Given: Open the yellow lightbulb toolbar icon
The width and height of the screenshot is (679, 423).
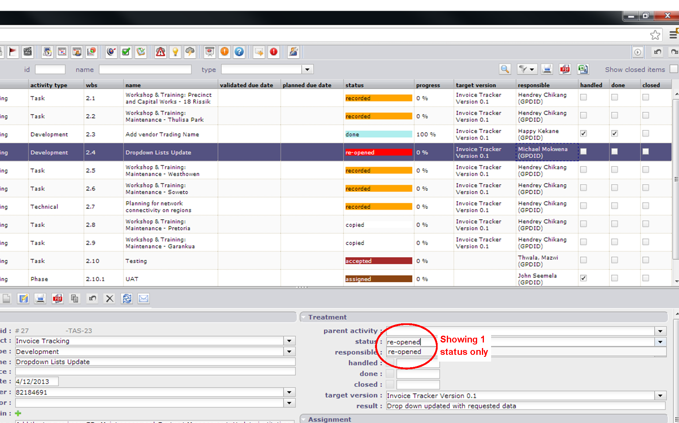Looking at the screenshot, I should point(175,52).
